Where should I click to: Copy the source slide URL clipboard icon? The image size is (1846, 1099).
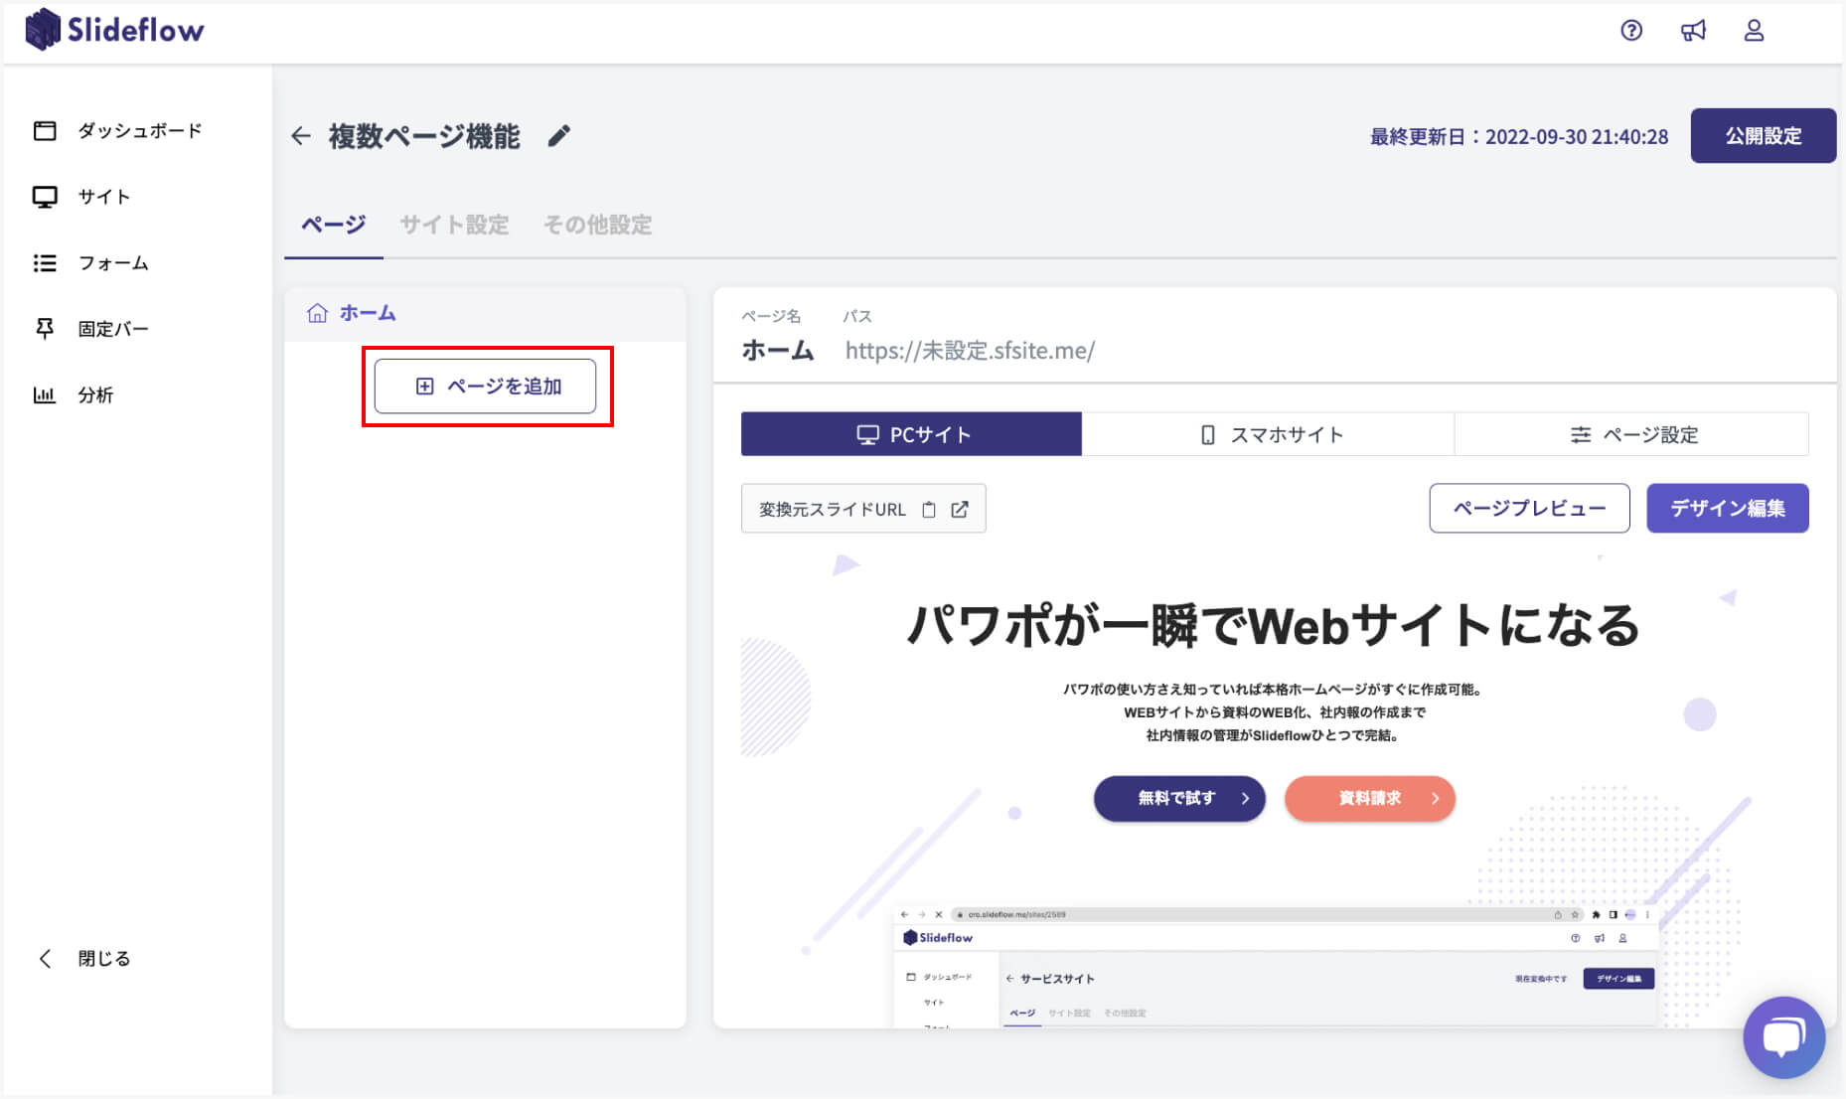click(929, 510)
